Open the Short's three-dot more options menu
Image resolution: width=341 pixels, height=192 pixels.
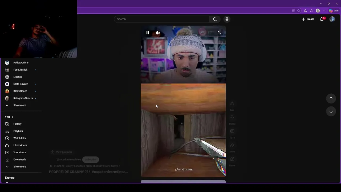[x=211, y=33]
